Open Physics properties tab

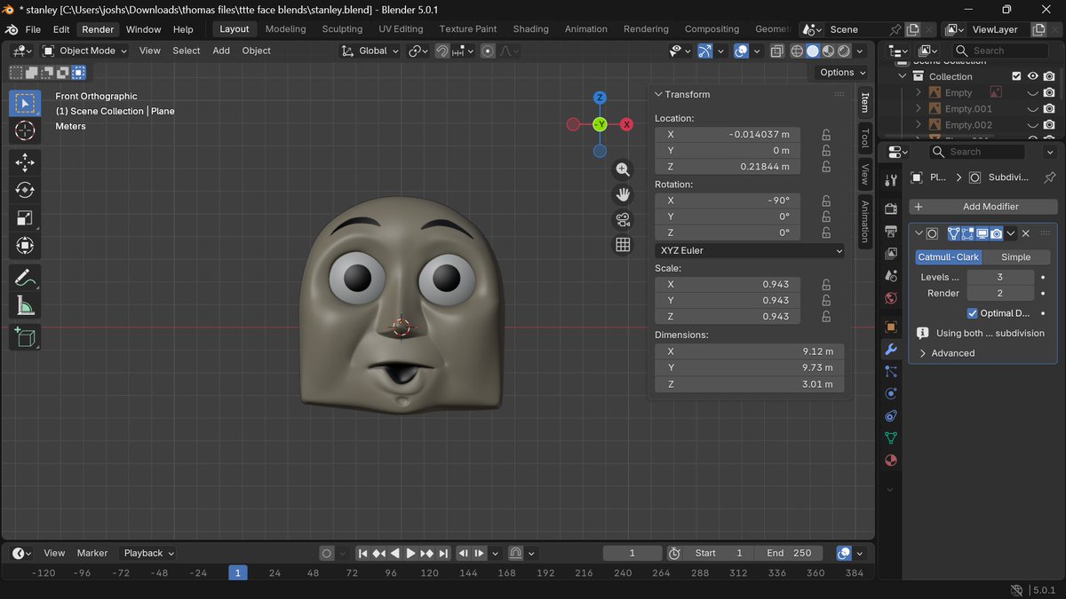pos(891,394)
